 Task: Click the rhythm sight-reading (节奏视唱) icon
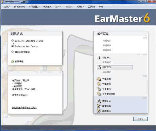click(x=99, y=79)
